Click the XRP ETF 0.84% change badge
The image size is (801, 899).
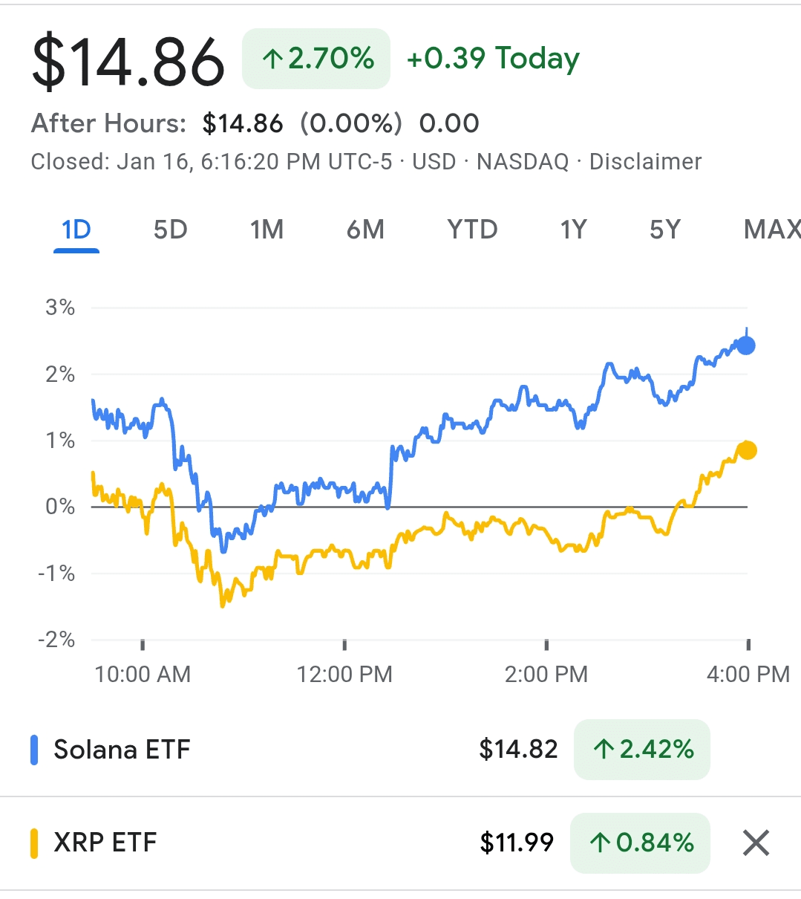pos(640,843)
